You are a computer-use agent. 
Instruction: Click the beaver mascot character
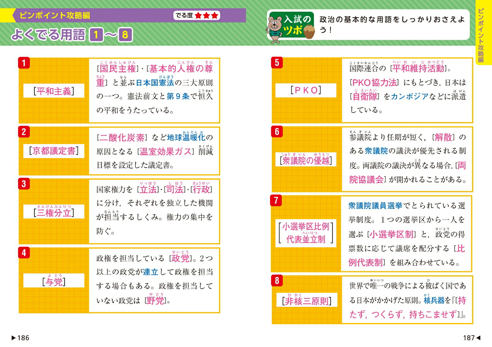tap(275, 29)
